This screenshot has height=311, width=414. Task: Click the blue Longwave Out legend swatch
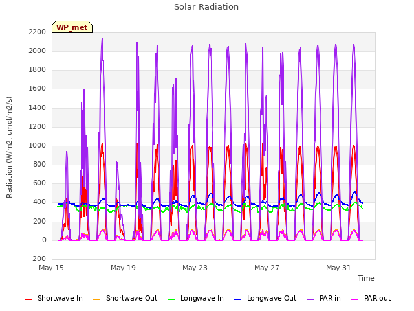[238, 299]
